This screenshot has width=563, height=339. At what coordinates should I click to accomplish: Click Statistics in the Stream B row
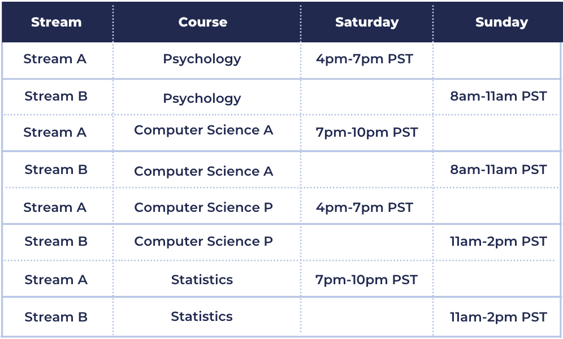click(202, 316)
